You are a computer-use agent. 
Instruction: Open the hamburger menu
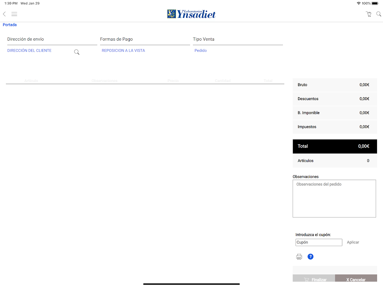(14, 14)
